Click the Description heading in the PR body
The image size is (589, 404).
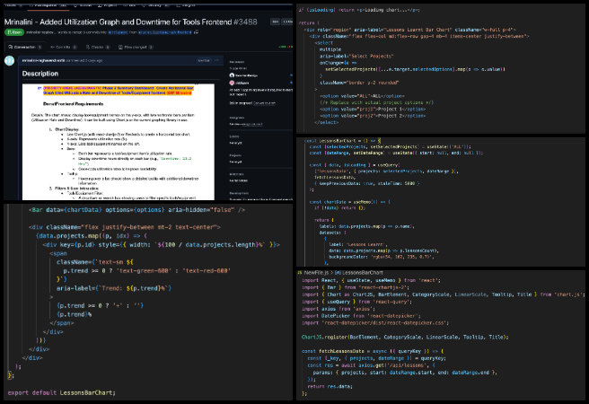coord(40,74)
